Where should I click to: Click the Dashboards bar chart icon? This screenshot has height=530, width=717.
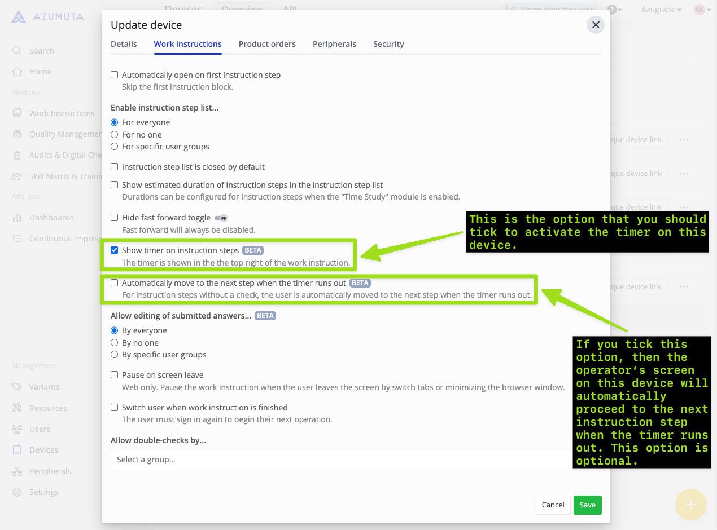[17, 218]
